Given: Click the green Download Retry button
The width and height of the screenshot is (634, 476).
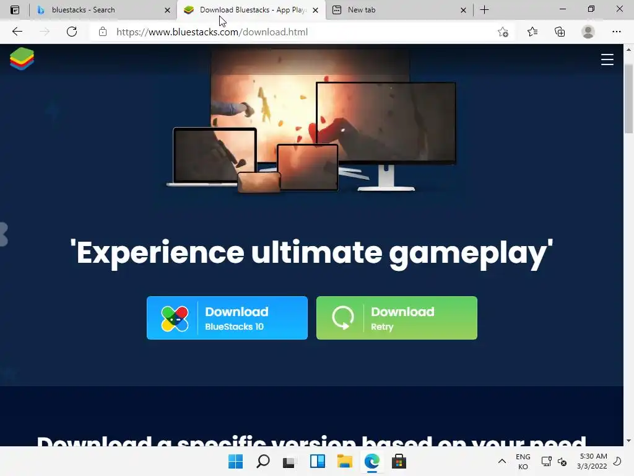Looking at the screenshot, I should tap(396, 318).
